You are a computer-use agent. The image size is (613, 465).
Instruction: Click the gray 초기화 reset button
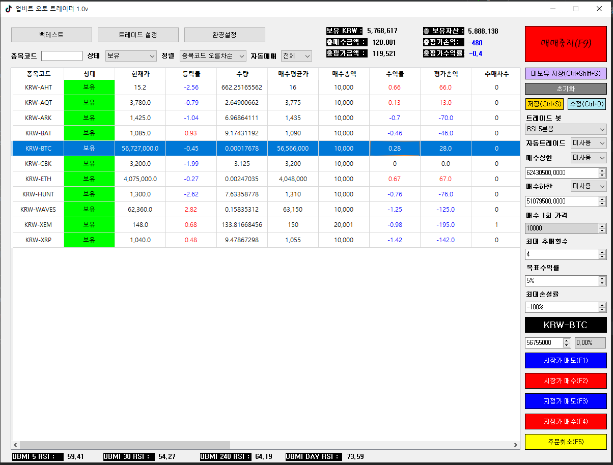566,89
